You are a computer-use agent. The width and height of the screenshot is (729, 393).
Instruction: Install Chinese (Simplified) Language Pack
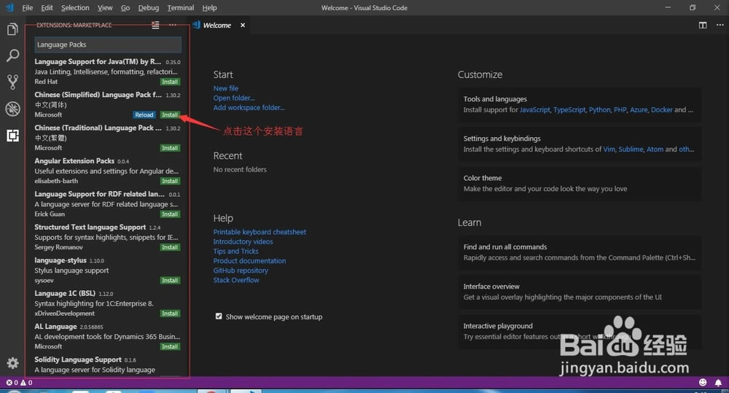click(170, 115)
